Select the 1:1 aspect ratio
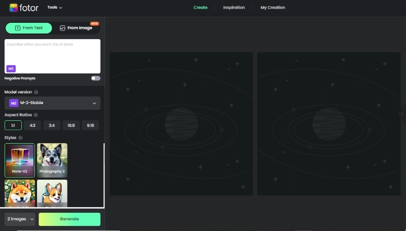The height and width of the screenshot is (231, 406). (x=13, y=125)
